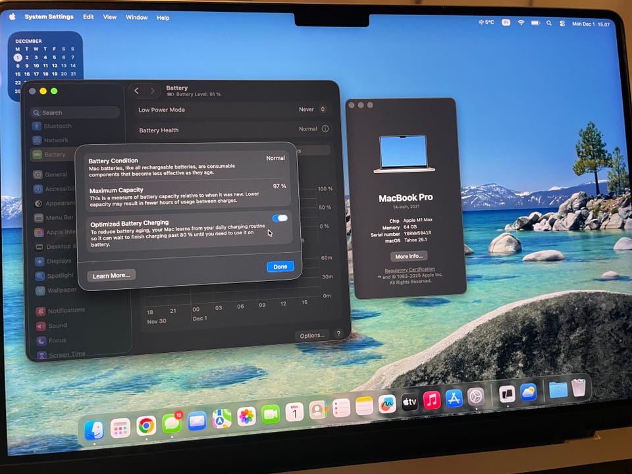Open the Mail app in Dock
The width and height of the screenshot is (632, 474).
(197, 421)
